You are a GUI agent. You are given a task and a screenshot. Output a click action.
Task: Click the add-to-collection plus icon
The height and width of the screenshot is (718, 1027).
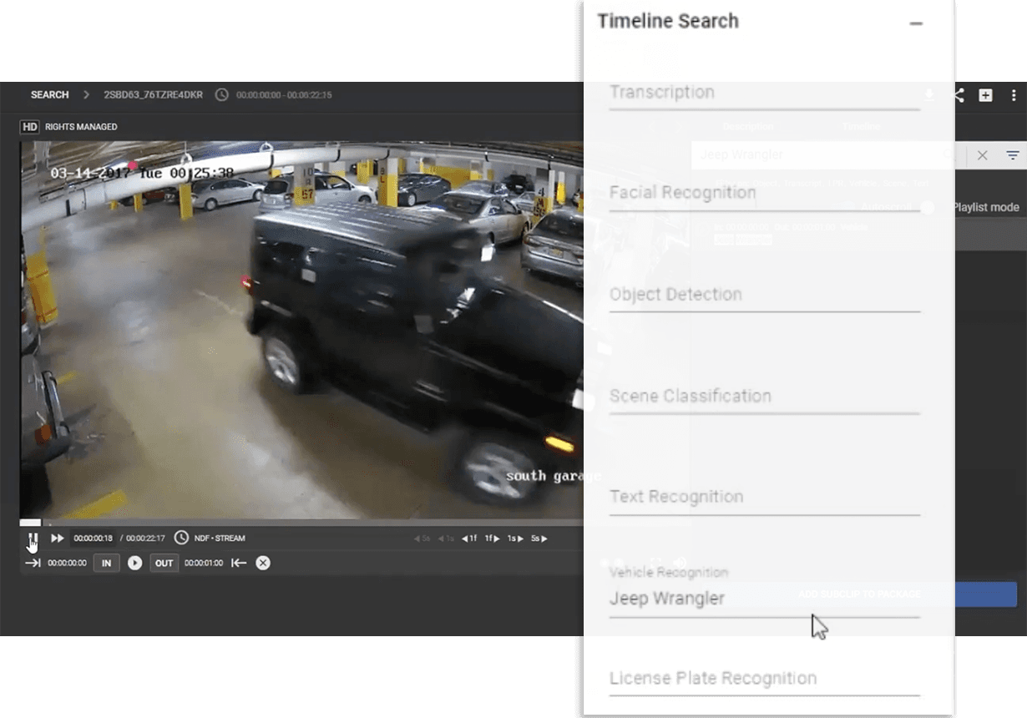click(x=985, y=95)
